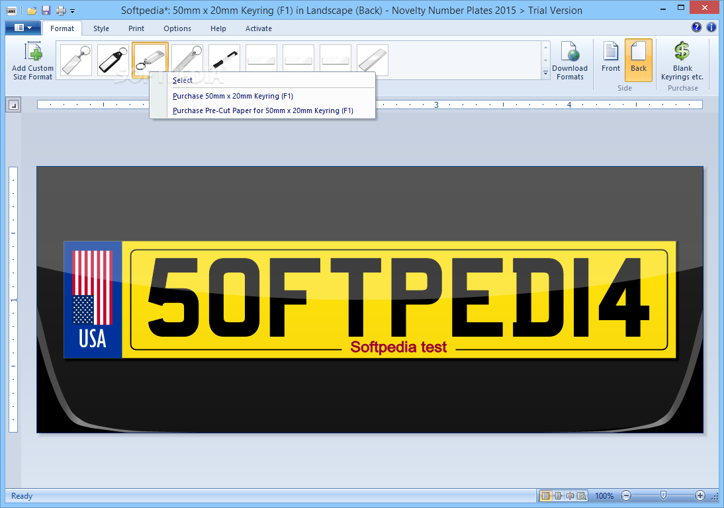
Task: Switch to Front side
Action: tap(610, 61)
